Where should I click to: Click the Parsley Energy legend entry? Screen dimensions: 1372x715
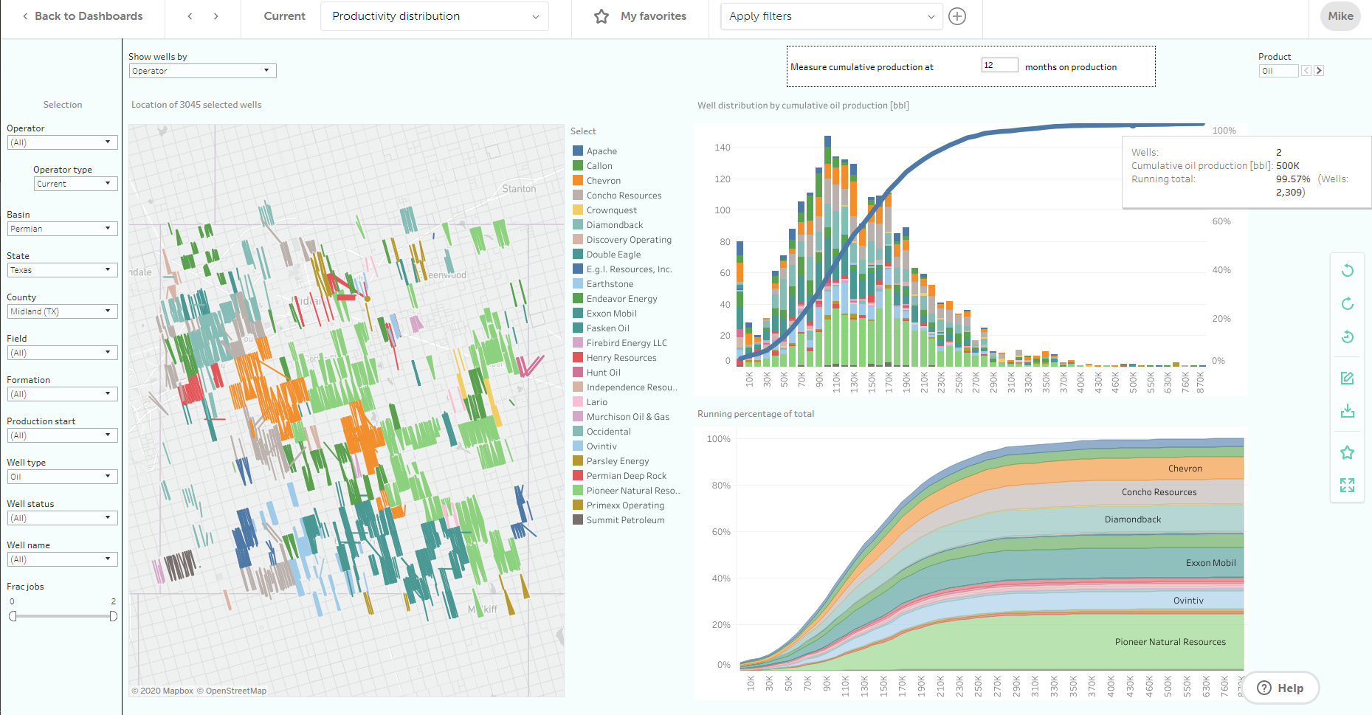click(x=618, y=461)
